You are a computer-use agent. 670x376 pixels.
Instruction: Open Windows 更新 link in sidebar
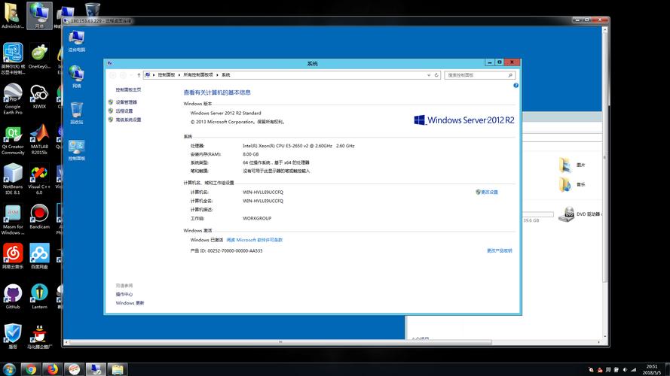click(130, 303)
